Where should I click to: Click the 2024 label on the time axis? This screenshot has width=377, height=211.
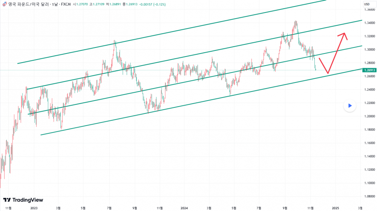(x=184, y=208)
